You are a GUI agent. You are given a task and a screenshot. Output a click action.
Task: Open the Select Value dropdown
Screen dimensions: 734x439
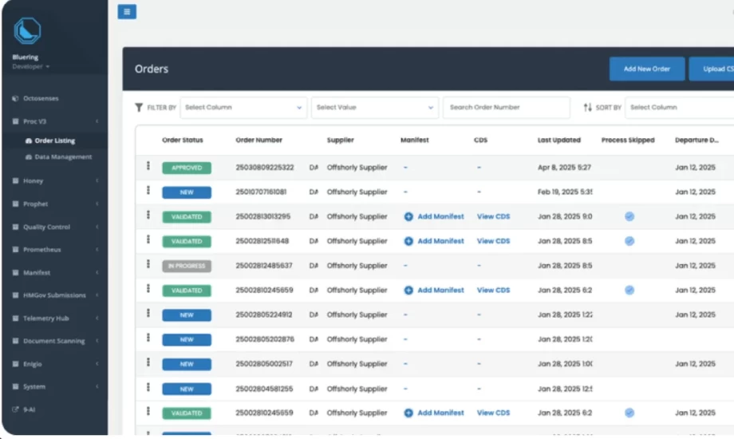tap(375, 107)
